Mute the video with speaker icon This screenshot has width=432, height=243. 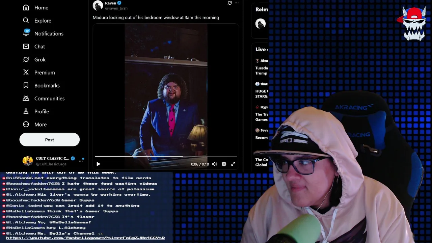tap(215, 164)
